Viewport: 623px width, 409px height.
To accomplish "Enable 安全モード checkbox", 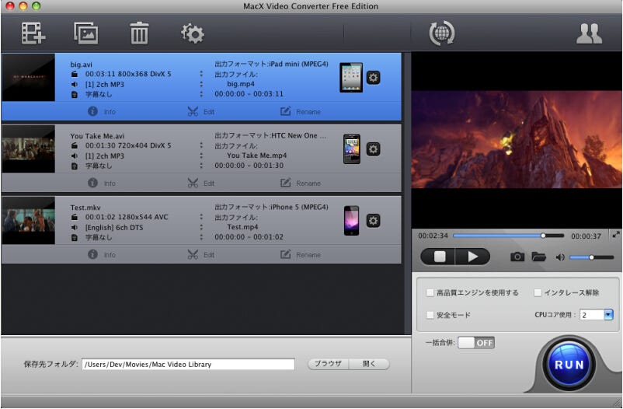I will 430,315.
